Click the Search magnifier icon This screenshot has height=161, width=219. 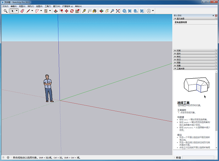pyautogui.click(x=5, y=11)
